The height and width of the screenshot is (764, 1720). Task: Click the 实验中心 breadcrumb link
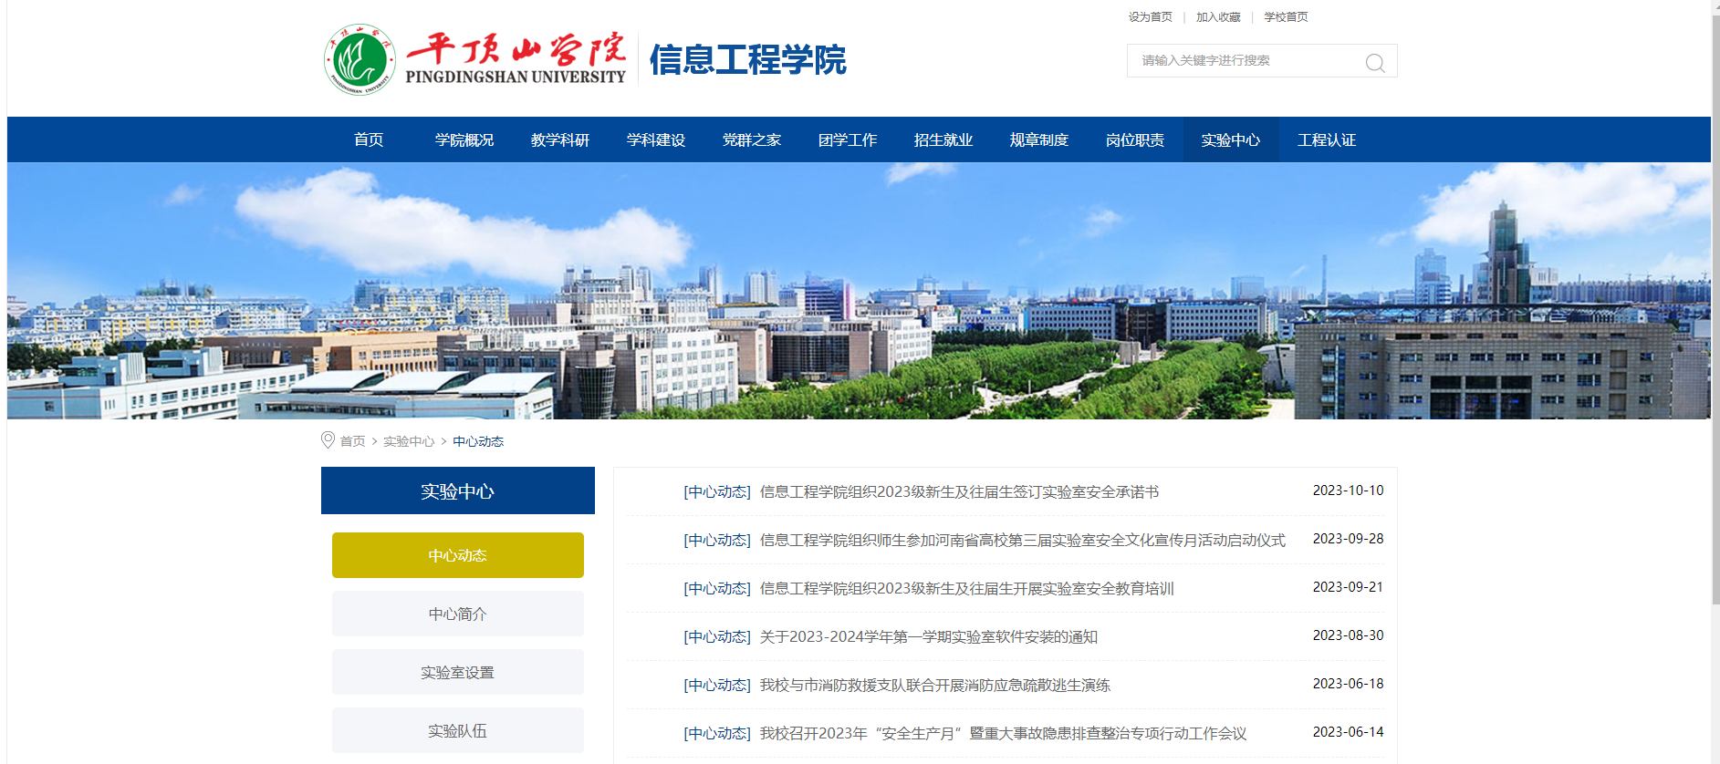408,441
